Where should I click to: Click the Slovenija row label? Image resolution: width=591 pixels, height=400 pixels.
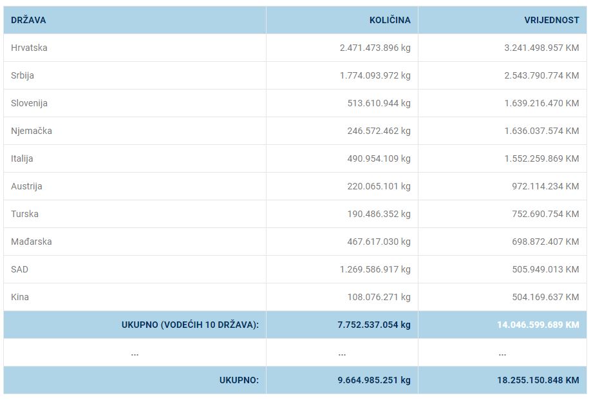pos(29,103)
